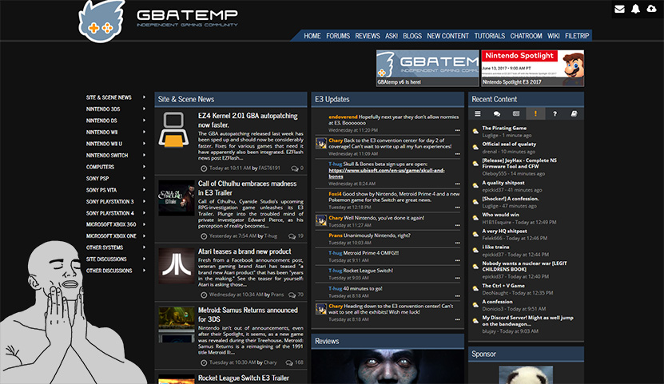664x384 pixels.
Task: Open the Reviews featured image
Action: [388, 366]
